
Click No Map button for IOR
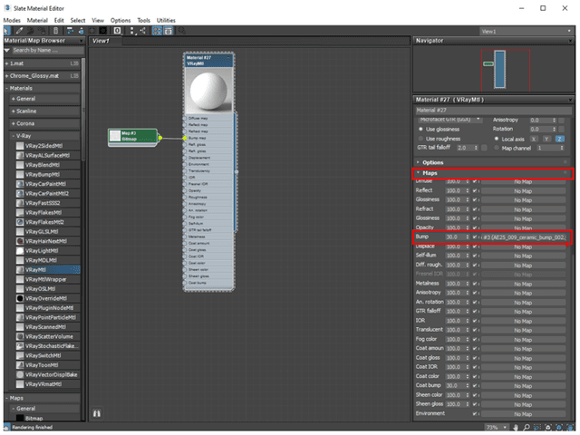click(523, 321)
